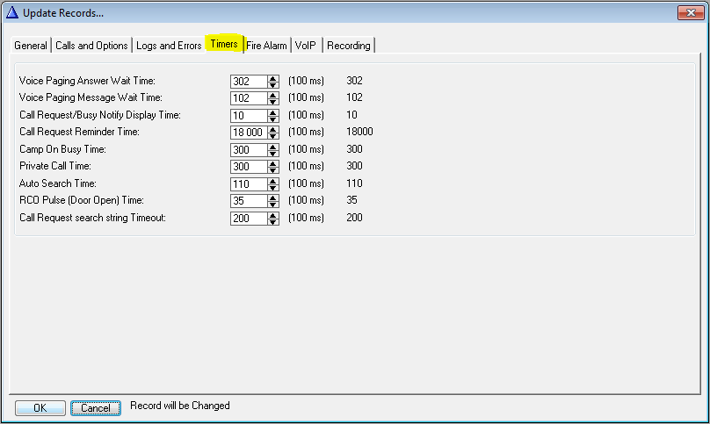Decrease Camp On Busy Time
The height and width of the screenshot is (424, 710).
(x=273, y=153)
